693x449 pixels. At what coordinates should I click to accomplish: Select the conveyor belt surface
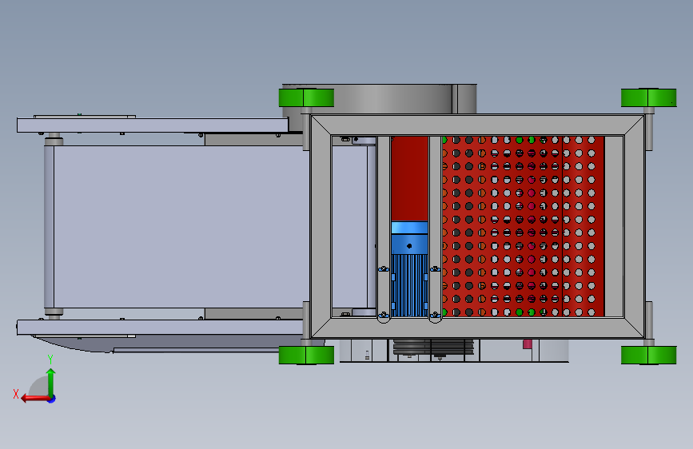click(181, 226)
